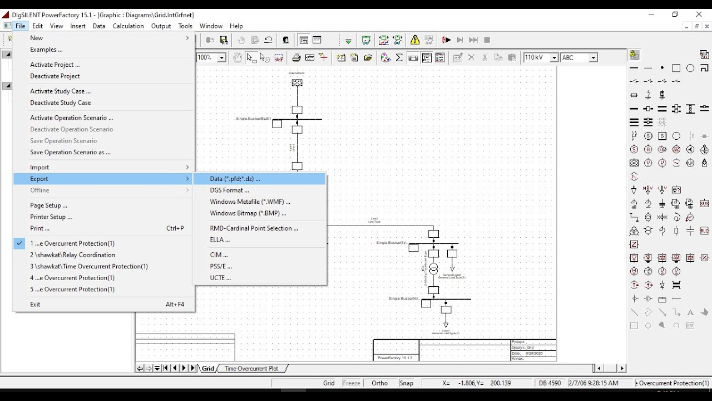Select checked recent project '1 ...e Overcurrent Protection(1)'
This screenshot has height=401, width=712.
tap(104, 243)
